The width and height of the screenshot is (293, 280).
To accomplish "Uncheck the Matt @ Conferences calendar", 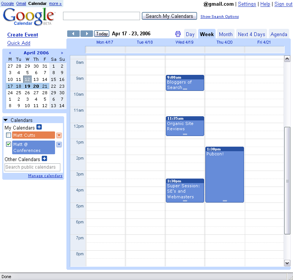I will 8,144.
